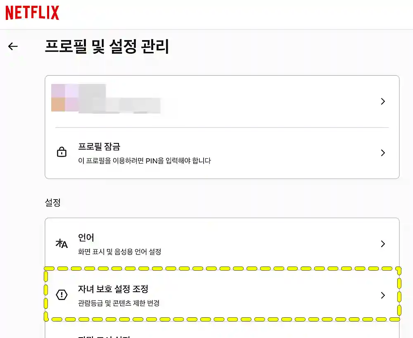Click chevron on the profile row

point(382,101)
